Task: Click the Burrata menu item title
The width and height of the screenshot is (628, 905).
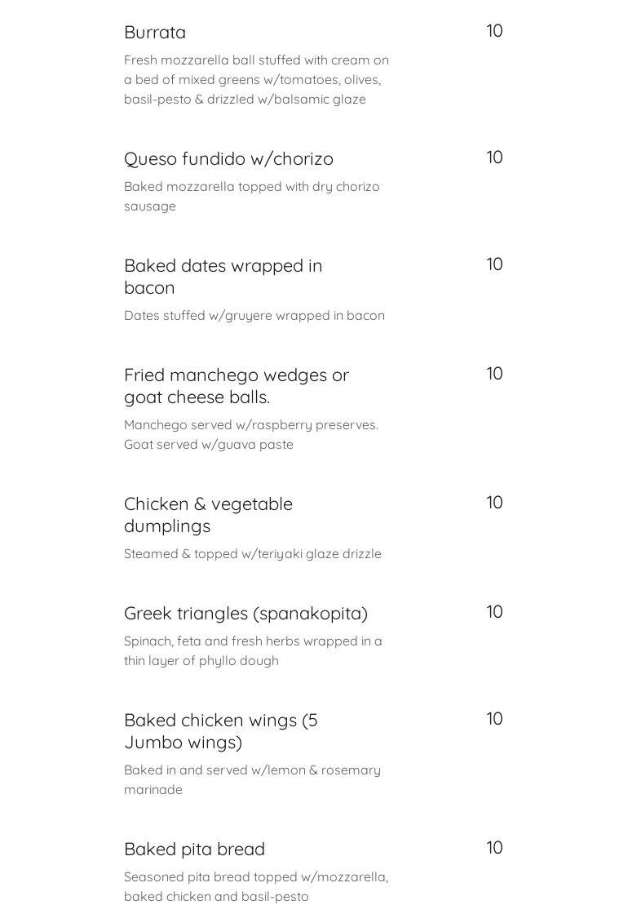Action: [155, 33]
